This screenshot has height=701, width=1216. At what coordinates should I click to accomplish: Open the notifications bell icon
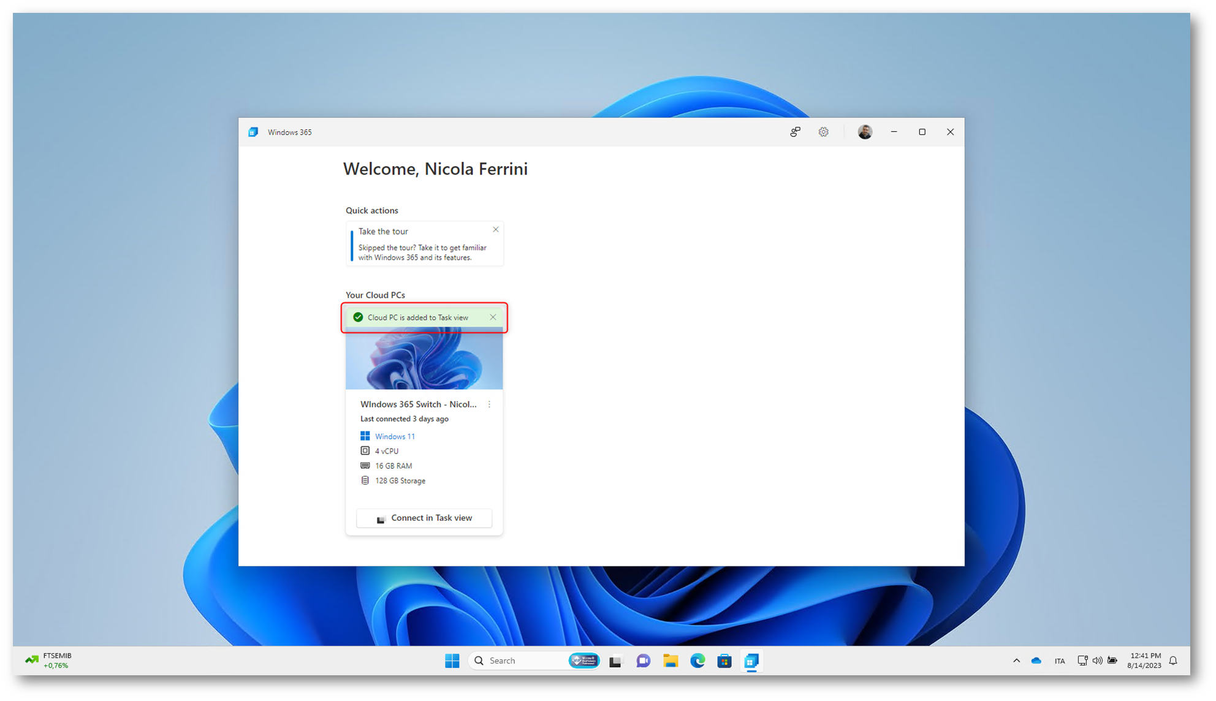pyautogui.click(x=1173, y=661)
